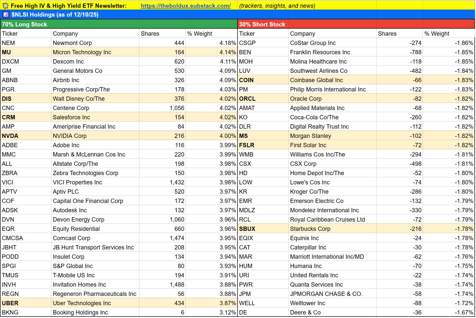
Task: Select the Southwest Airlines Co cell
Action: [x=332, y=71]
